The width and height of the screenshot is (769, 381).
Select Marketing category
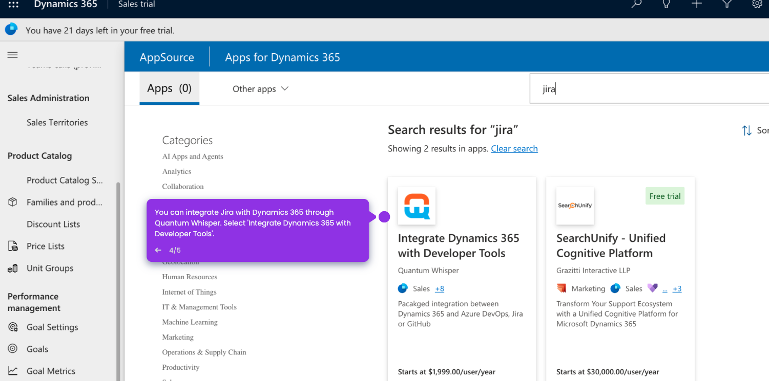pyautogui.click(x=178, y=337)
